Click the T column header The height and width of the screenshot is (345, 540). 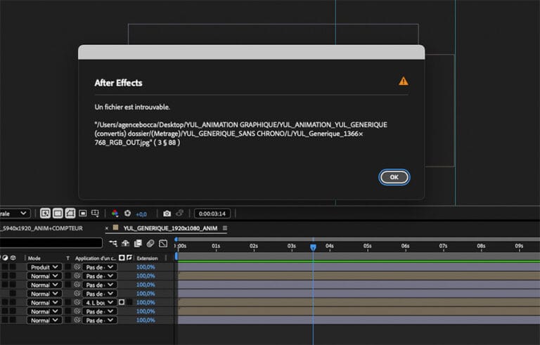point(67,259)
